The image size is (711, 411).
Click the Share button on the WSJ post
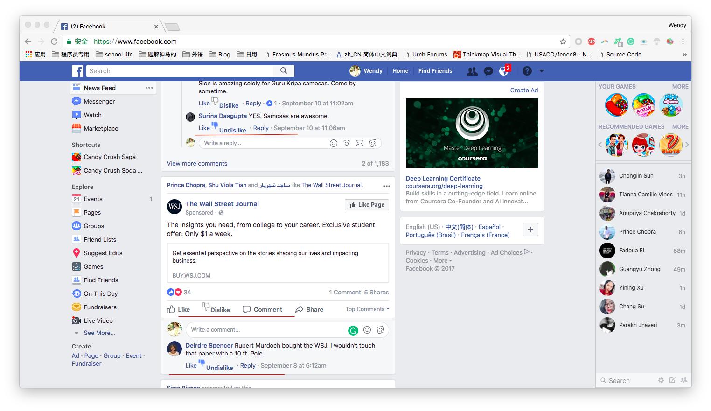(x=309, y=309)
